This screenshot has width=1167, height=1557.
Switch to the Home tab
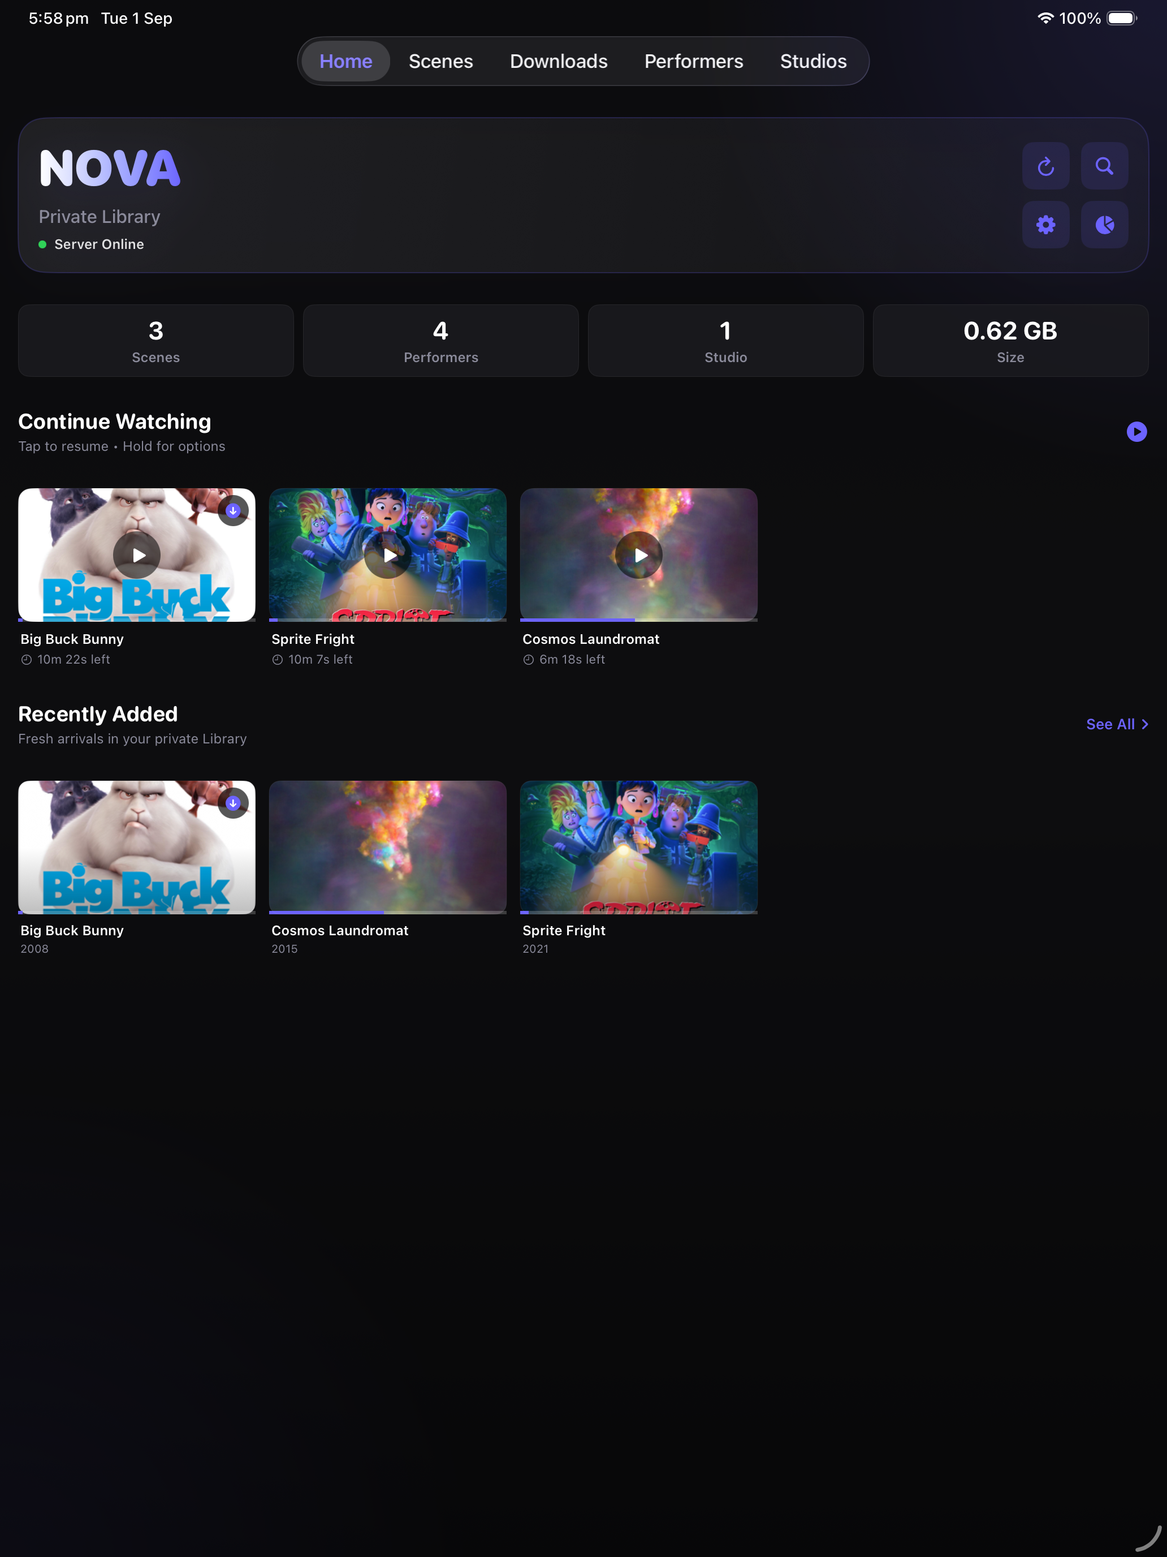click(x=345, y=61)
